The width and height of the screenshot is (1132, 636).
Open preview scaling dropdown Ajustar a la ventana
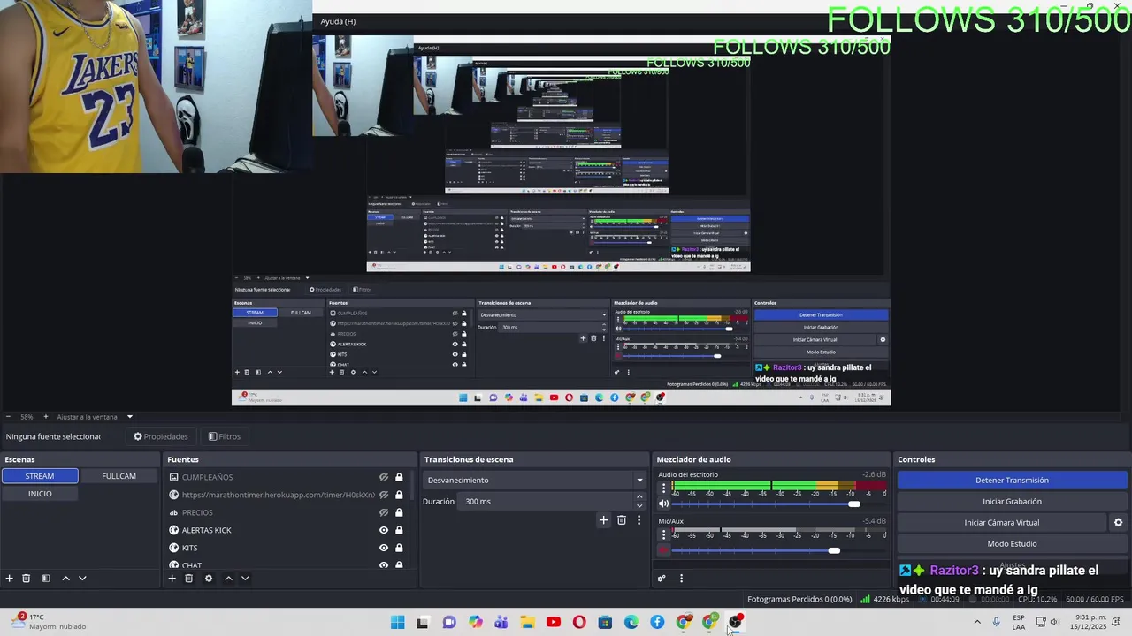pyautogui.click(x=95, y=417)
